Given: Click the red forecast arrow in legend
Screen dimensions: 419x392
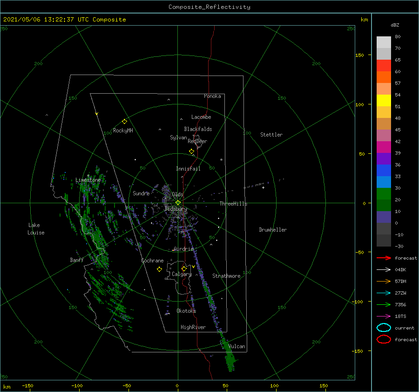Looking at the screenshot, I should (x=384, y=258).
